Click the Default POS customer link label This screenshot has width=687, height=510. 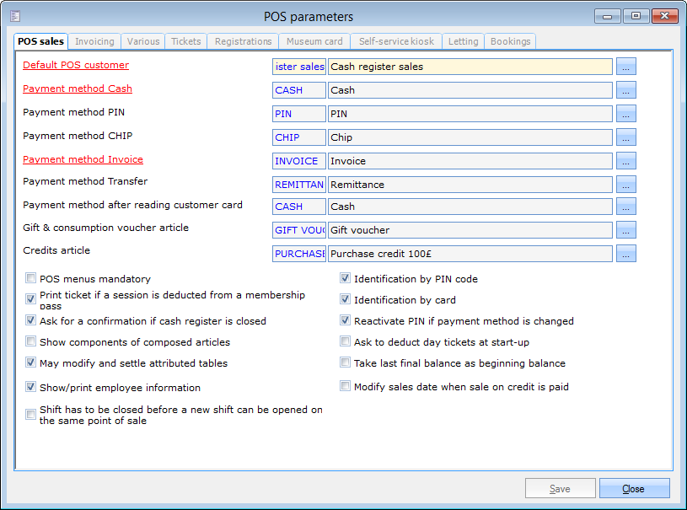click(x=76, y=65)
